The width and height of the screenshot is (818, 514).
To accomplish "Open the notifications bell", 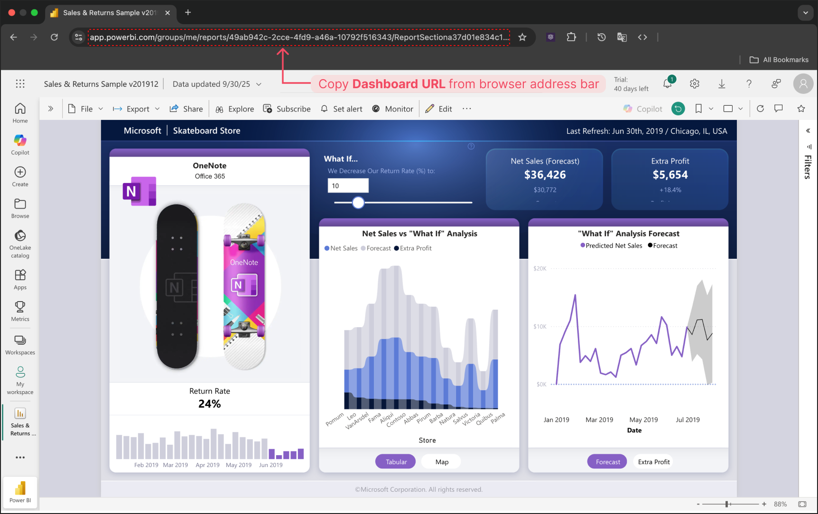I will (667, 84).
